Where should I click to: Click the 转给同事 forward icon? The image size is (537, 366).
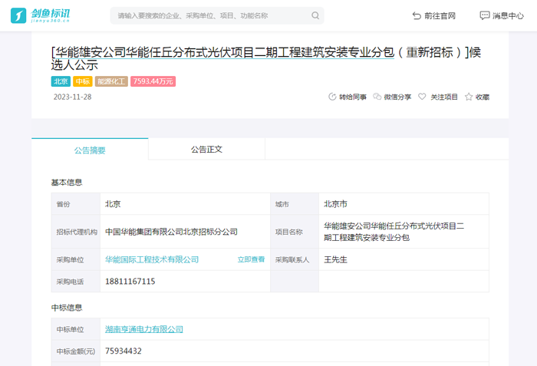[332, 97]
